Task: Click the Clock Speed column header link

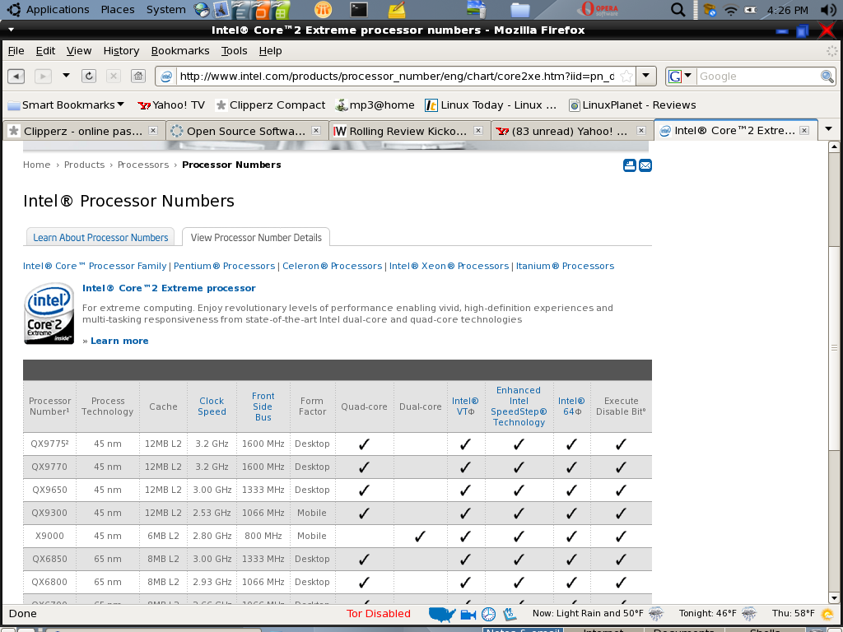Action: point(212,407)
